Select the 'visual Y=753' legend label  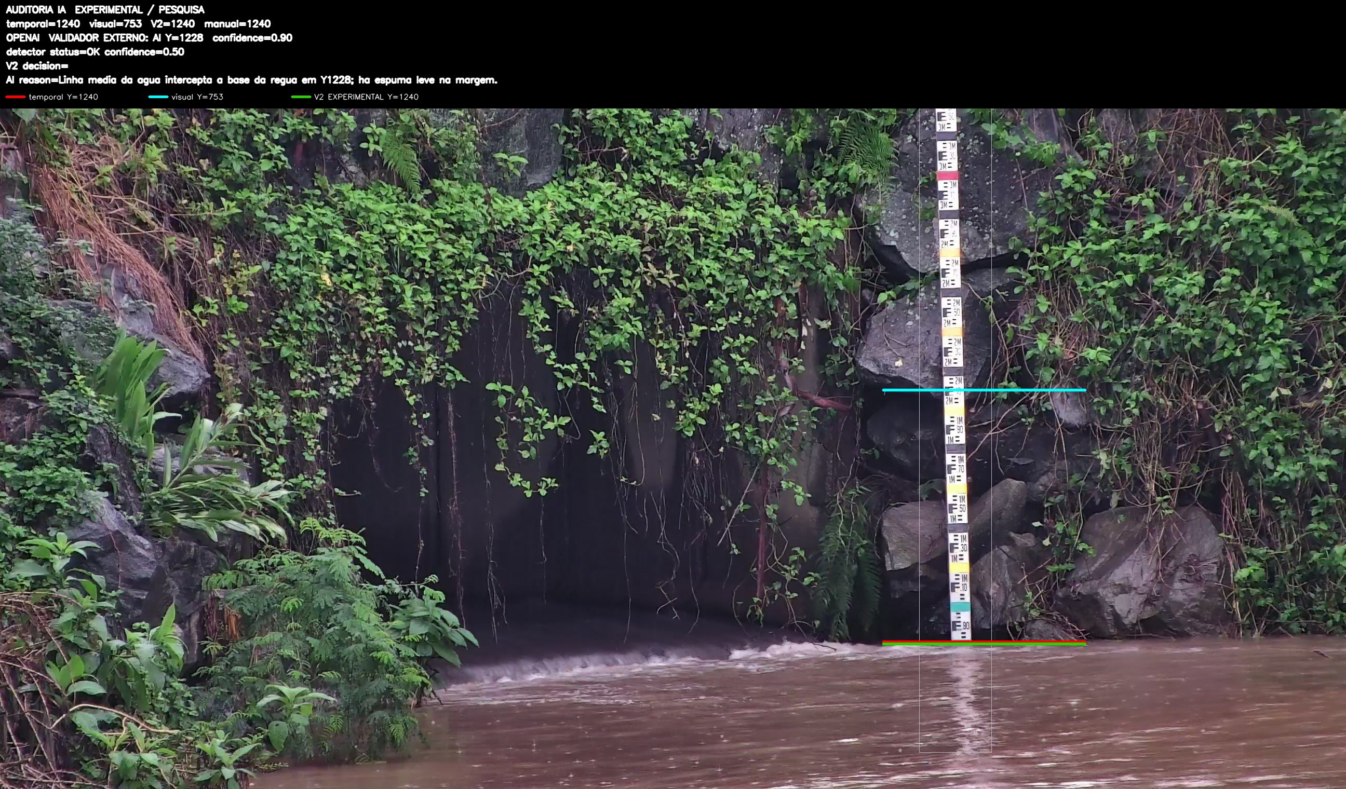click(x=197, y=97)
